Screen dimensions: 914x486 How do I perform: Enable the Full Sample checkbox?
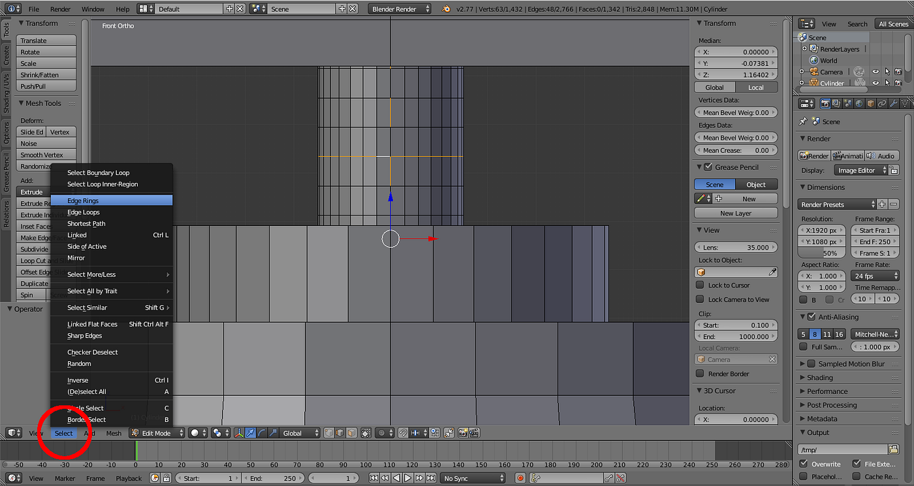804,347
